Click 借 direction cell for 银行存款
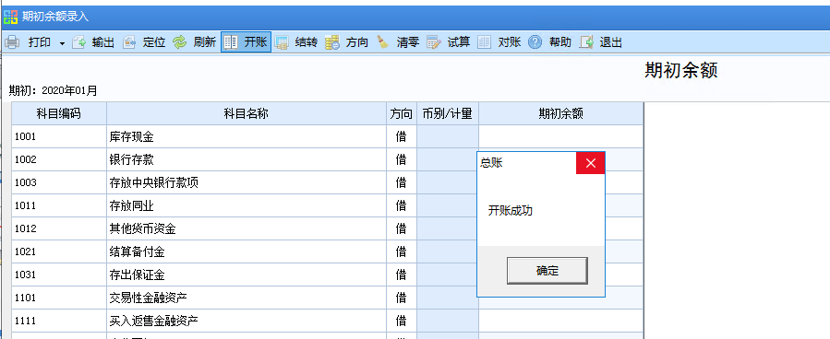The height and width of the screenshot is (339, 830). point(402,159)
